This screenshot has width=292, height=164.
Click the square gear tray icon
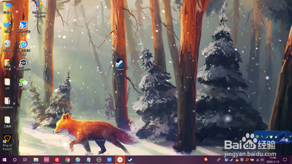pyautogui.click(x=242, y=160)
